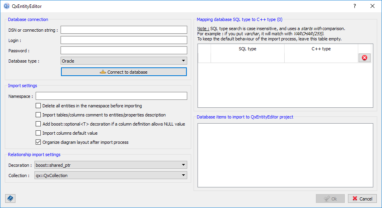
Task: Open the Database type dropdown
Action: coord(124,61)
